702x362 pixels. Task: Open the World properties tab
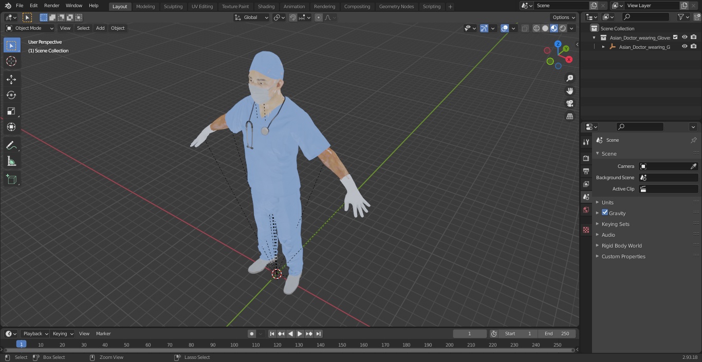coord(586,209)
